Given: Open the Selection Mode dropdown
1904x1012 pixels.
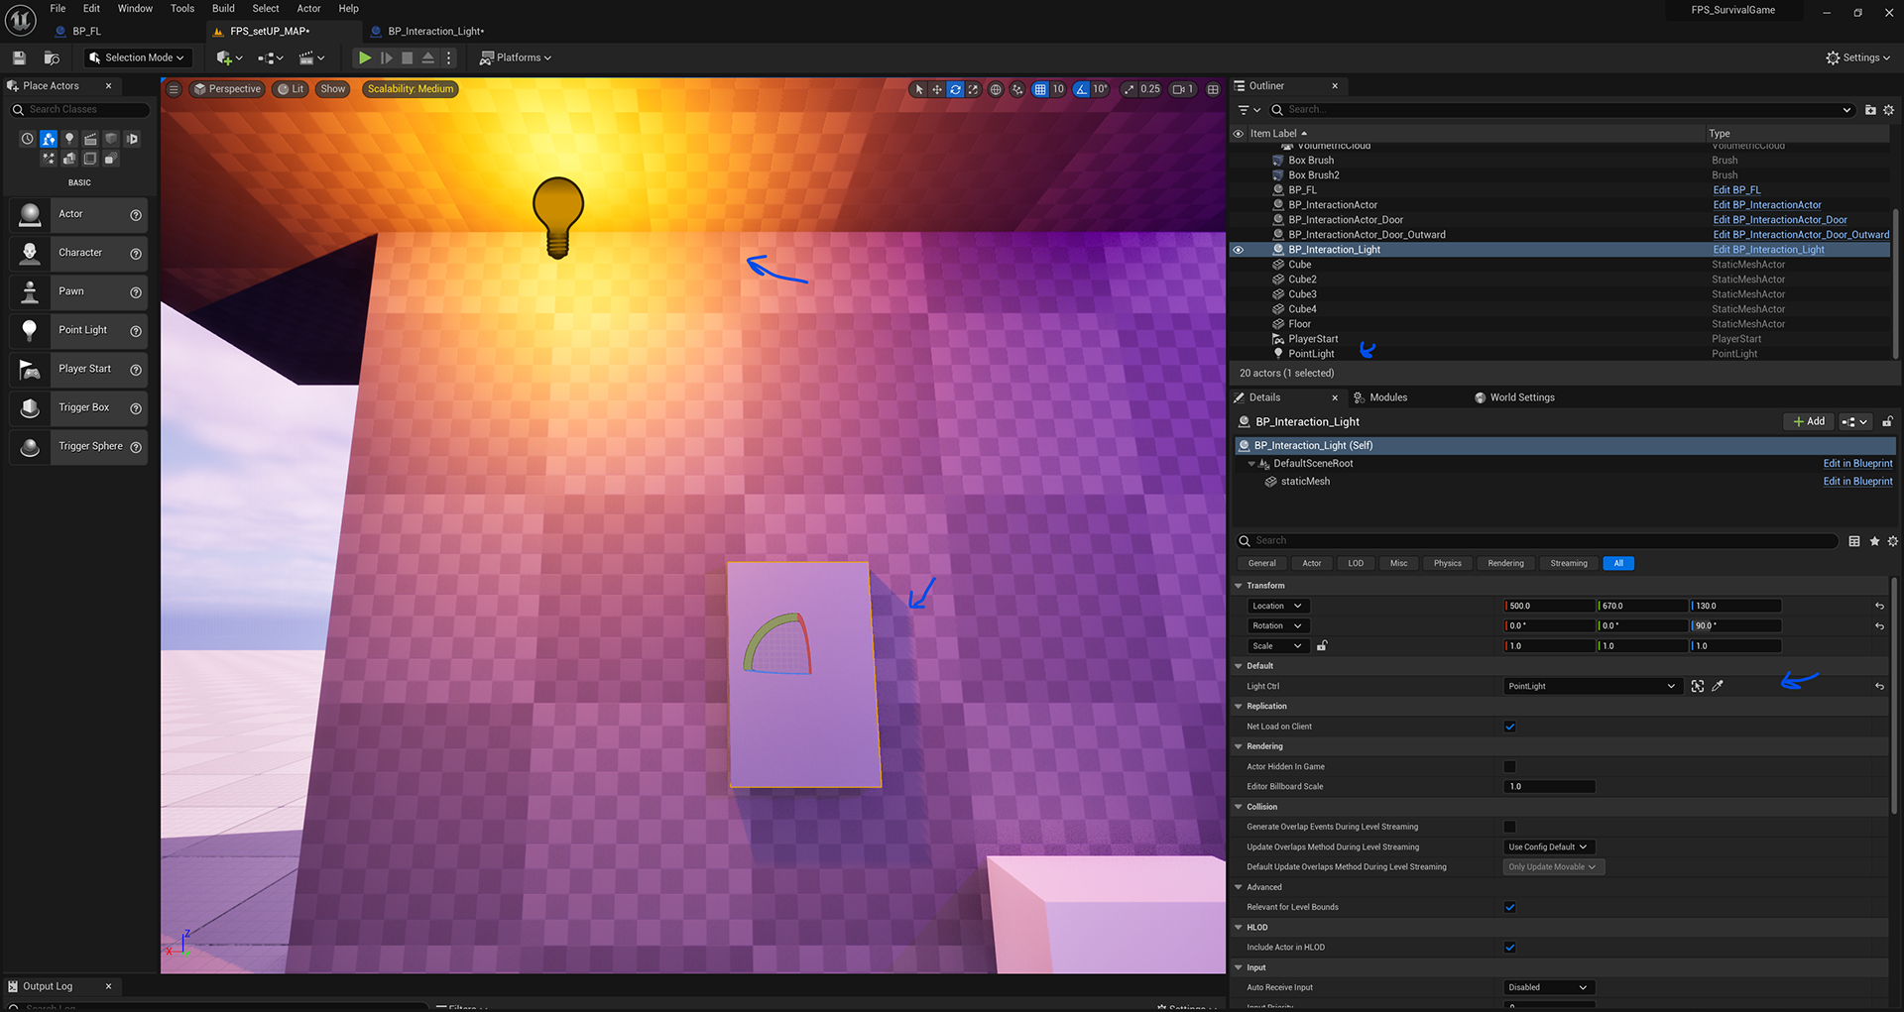Looking at the screenshot, I should 136,57.
